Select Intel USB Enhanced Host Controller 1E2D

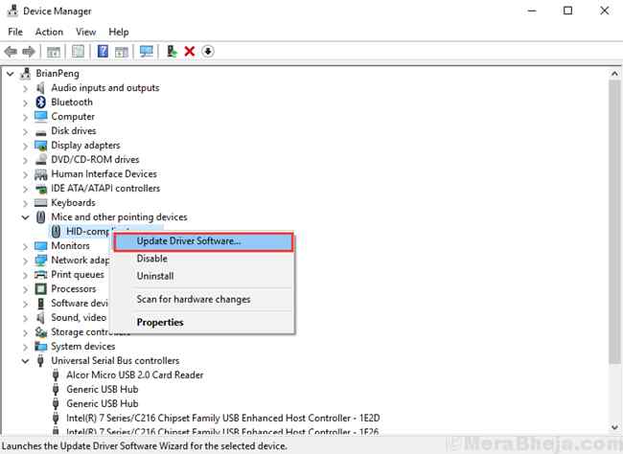223,418
